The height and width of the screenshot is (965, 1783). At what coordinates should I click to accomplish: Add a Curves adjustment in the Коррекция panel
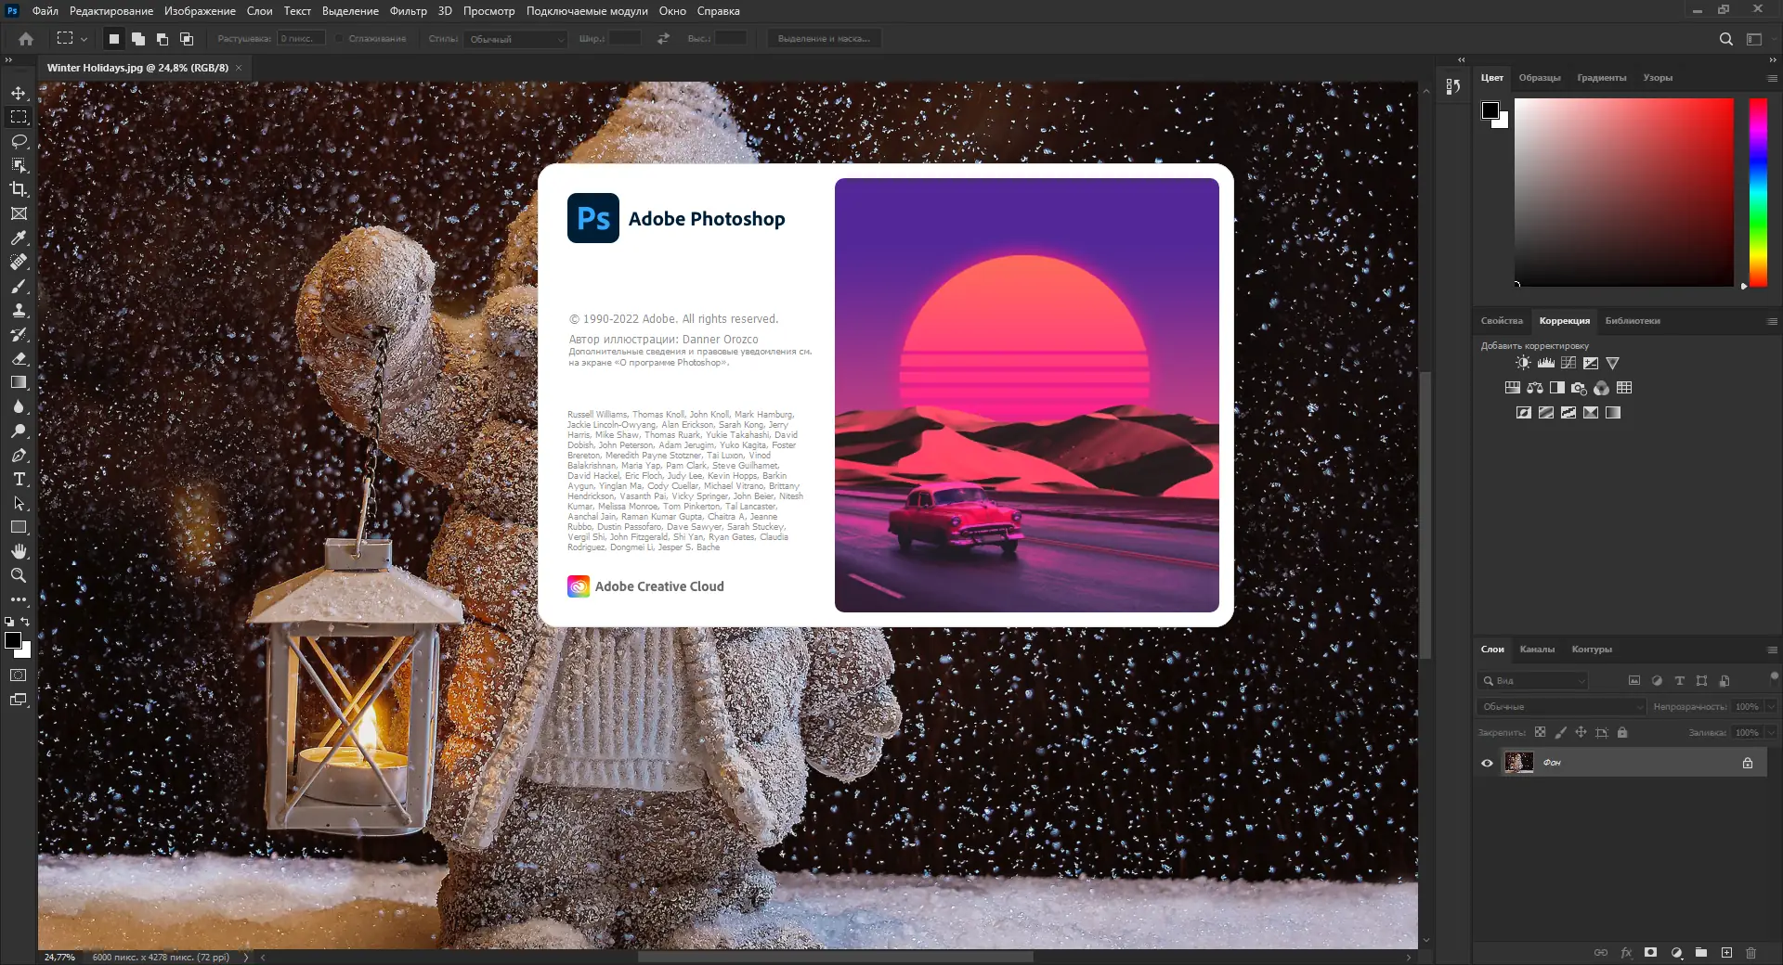[x=1568, y=363]
